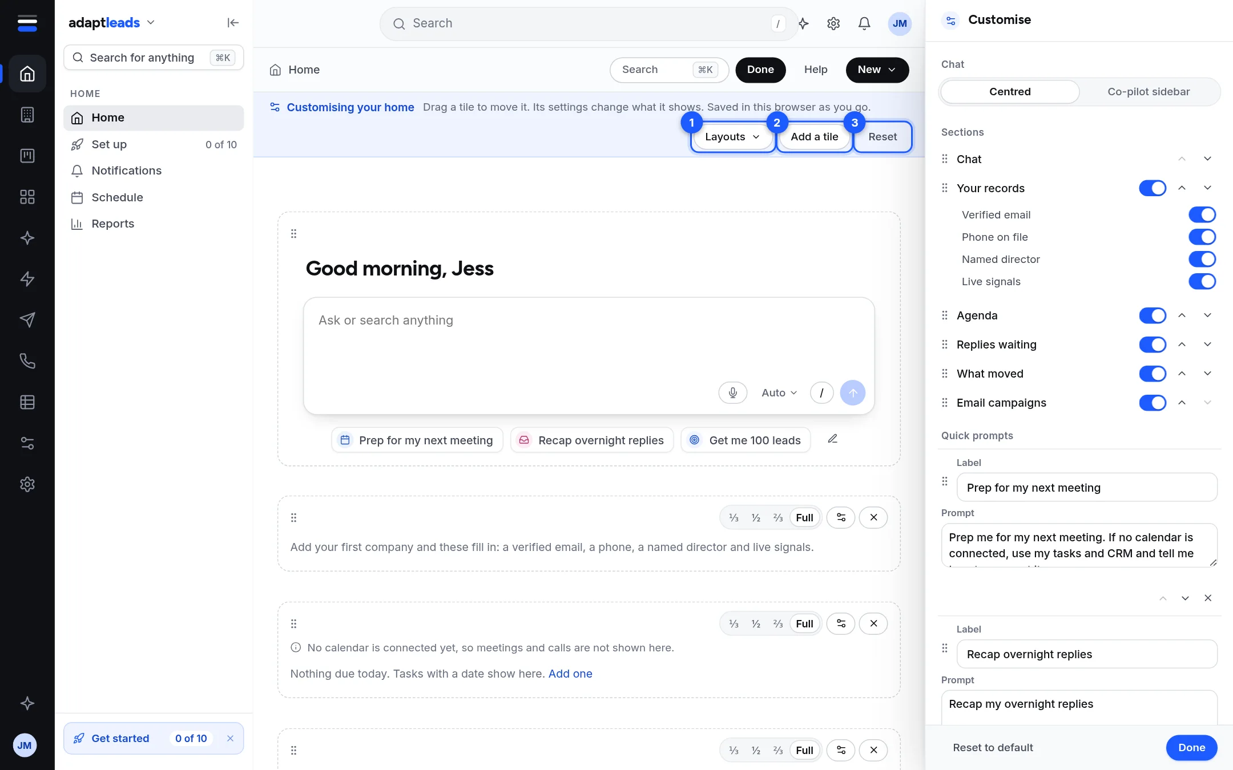Open the paper plane icon in left rail
Viewport: 1233px width, 770px height.
[x=27, y=320]
